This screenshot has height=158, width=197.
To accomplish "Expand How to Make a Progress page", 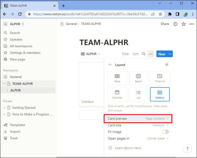I will coord(4,114).
